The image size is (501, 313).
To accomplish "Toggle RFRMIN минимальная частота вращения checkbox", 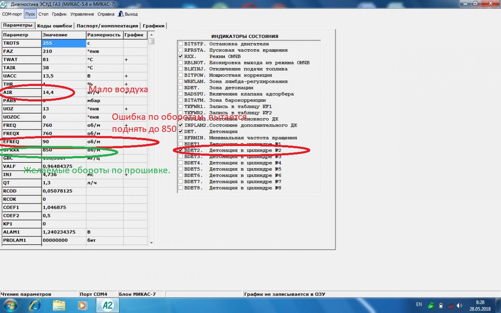I will (180, 138).
